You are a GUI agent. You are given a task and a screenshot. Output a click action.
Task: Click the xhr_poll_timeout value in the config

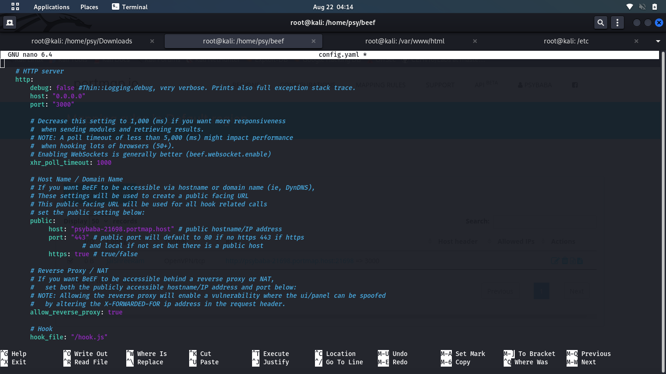click(104, 163)
